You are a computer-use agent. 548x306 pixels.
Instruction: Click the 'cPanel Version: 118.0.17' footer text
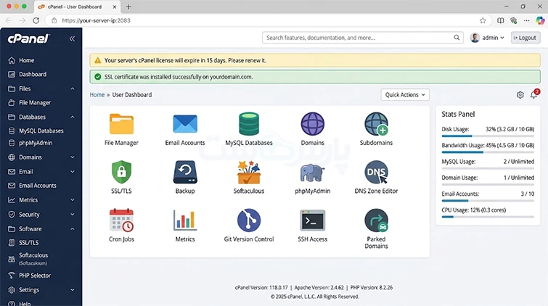[x=261, y=287]
